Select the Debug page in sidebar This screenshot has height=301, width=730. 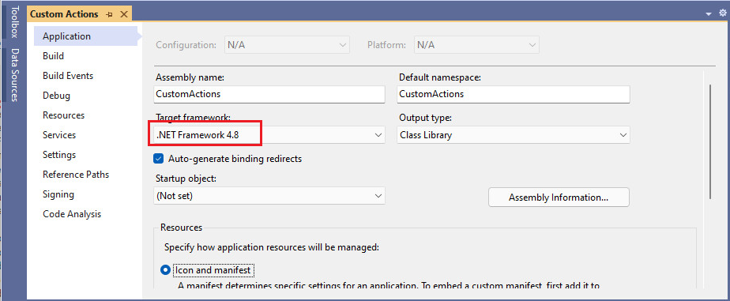(56, 96)
